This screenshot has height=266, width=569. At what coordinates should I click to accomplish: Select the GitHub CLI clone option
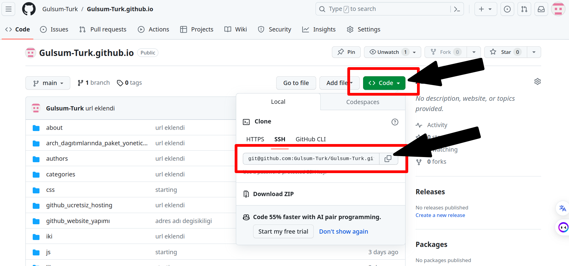[311, 139]
